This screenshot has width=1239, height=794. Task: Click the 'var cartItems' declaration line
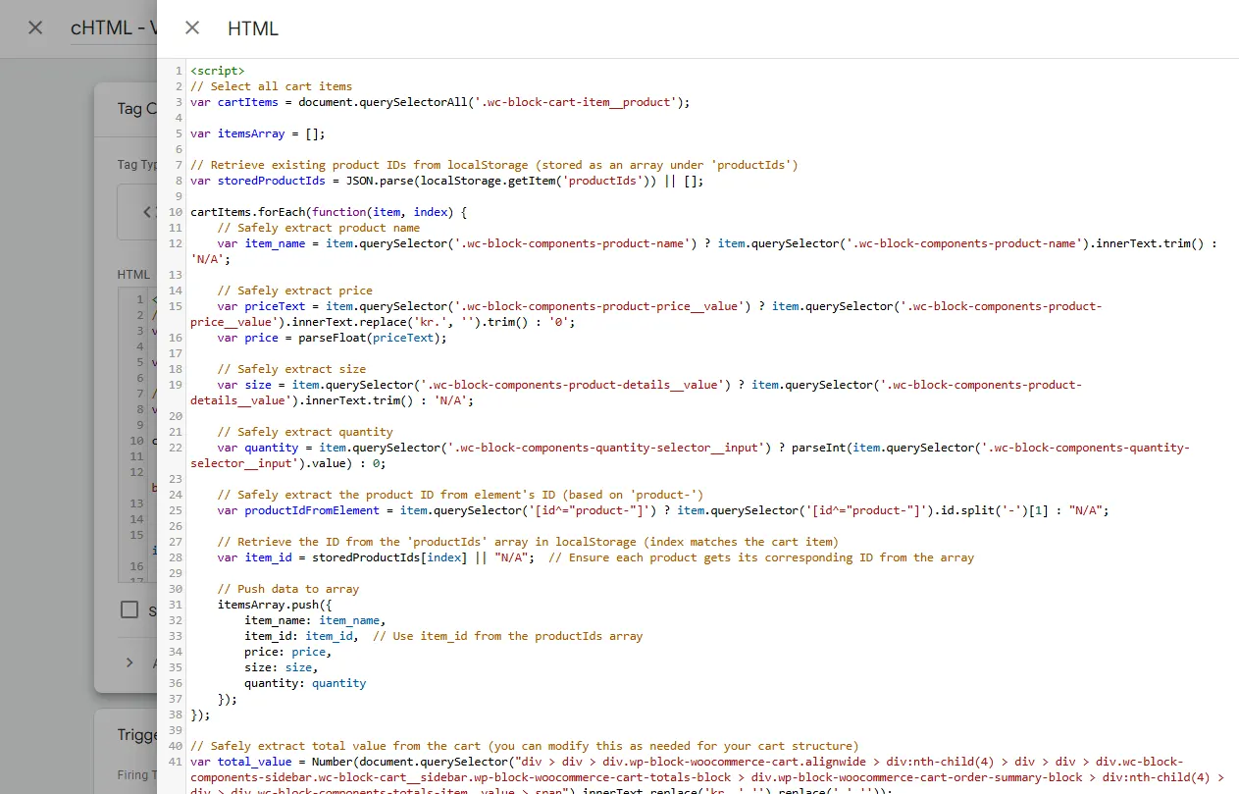tap(439, 102)
